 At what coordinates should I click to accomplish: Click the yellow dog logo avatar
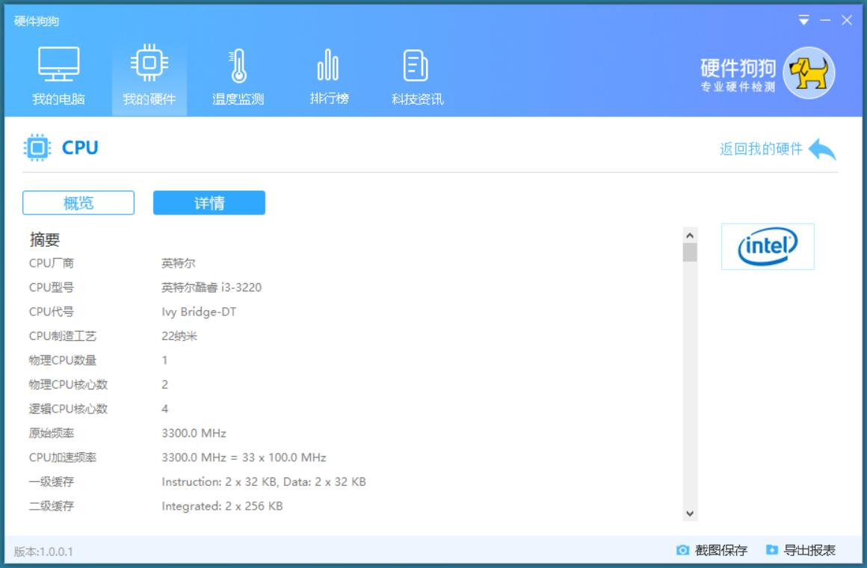[x=809, y=73]
